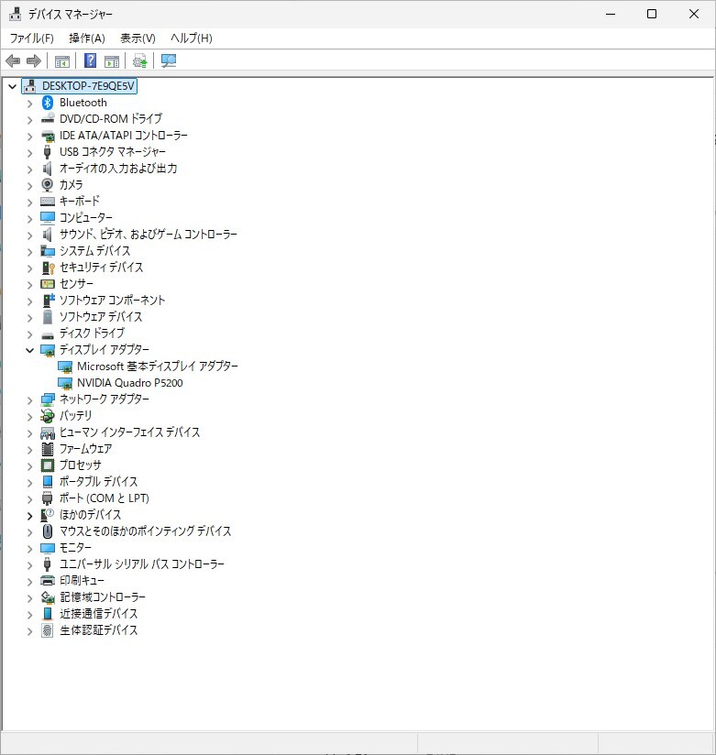Open the 表示(V) menu

coord(138,38)
